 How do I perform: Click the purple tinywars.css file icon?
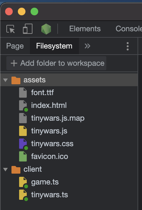[x=23, y=144]
